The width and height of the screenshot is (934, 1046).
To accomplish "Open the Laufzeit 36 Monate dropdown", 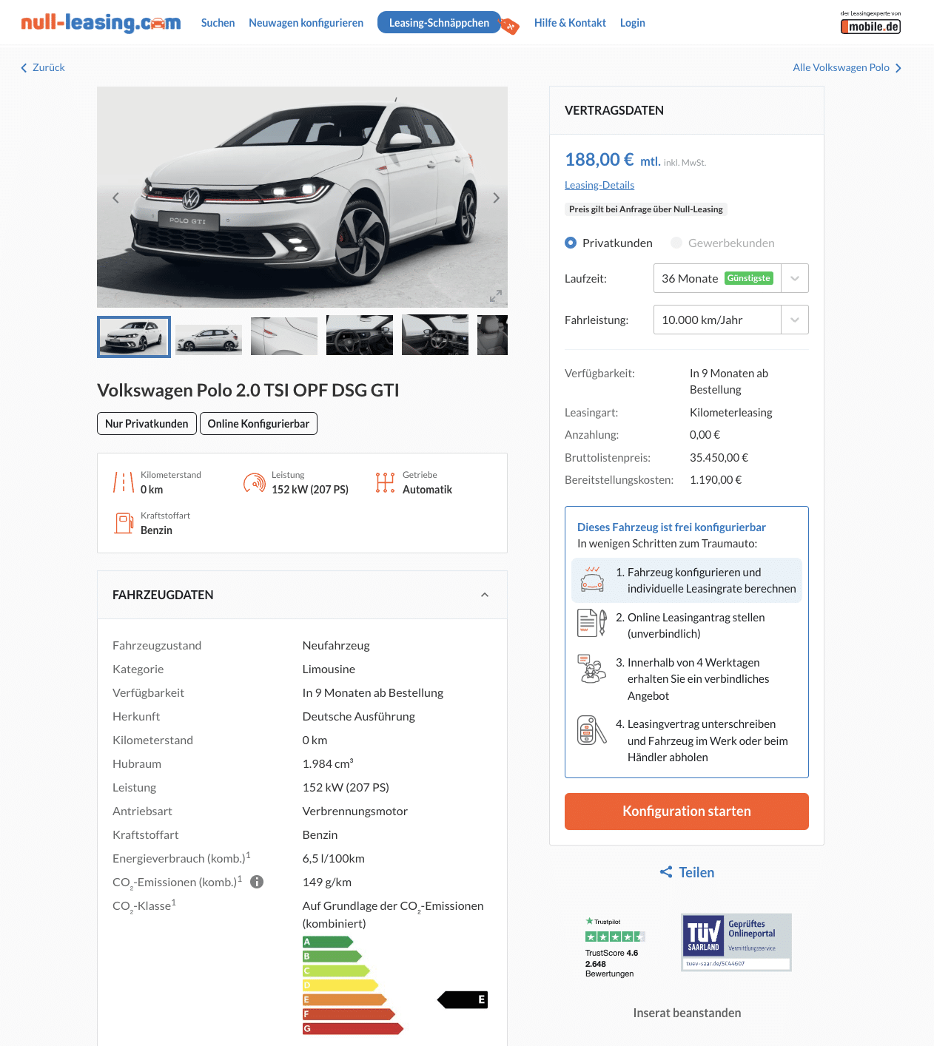I will (x=731, y=278).
